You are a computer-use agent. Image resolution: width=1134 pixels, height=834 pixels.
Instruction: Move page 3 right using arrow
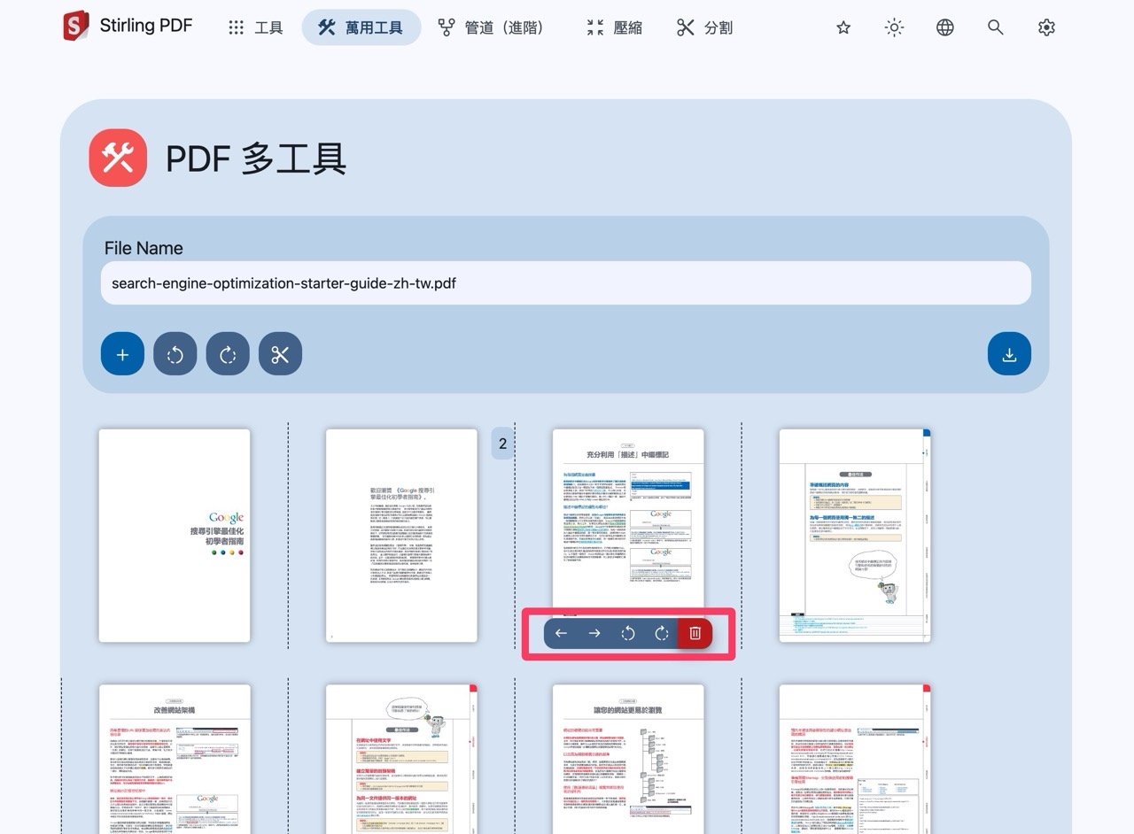[x=594, y=633]
